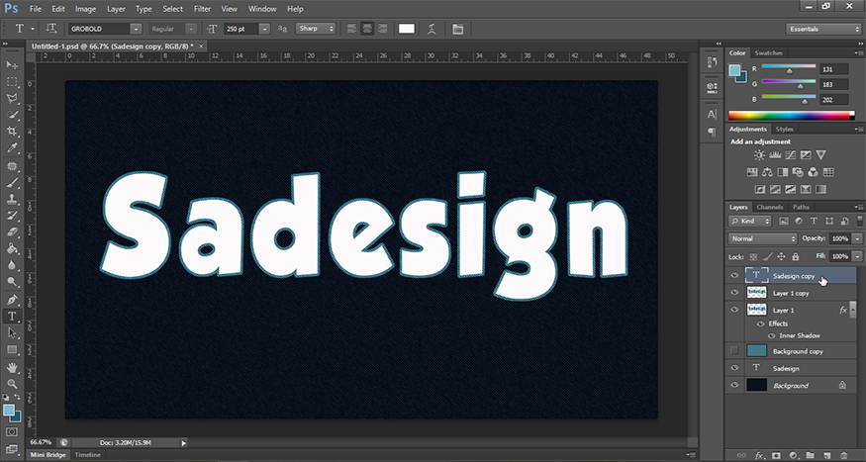Switch to the Channels tab
The height and width of the screenshot is (462, 866).
coord(770,207)
